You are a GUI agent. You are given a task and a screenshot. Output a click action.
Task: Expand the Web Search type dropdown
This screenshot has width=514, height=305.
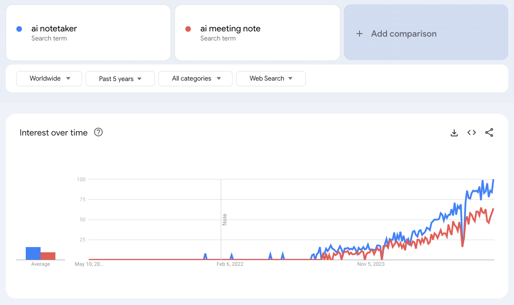click(271, 78)
